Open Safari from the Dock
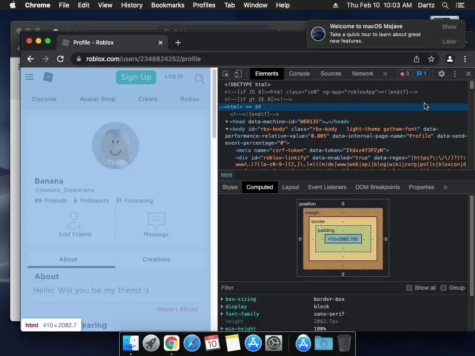Screen dimensions: 475x356 tap(192, 343)
